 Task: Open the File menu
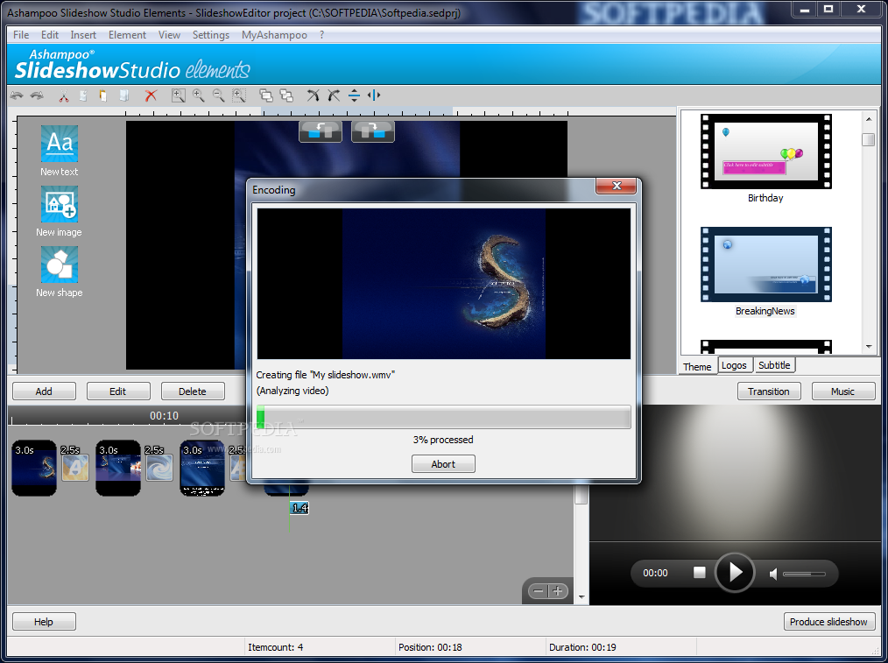[21, 35]
